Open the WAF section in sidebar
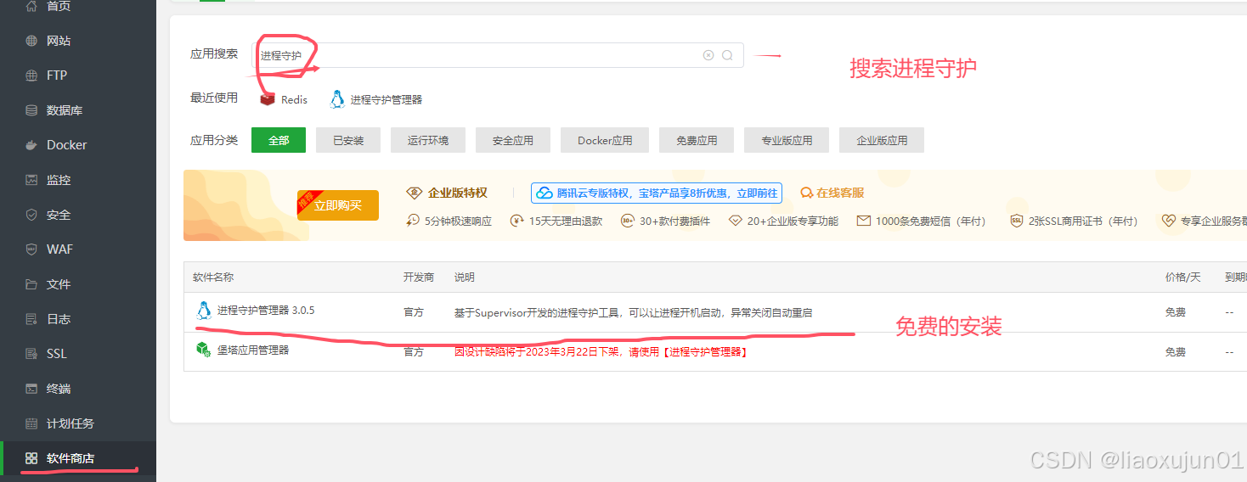Viewport: 1247px width, 482px height. pyautogui.click(x=59, y=249)
